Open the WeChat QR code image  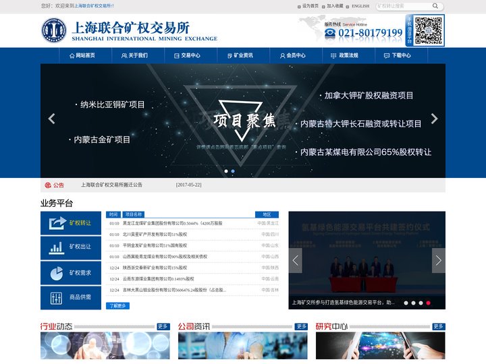tap(429, 30)
